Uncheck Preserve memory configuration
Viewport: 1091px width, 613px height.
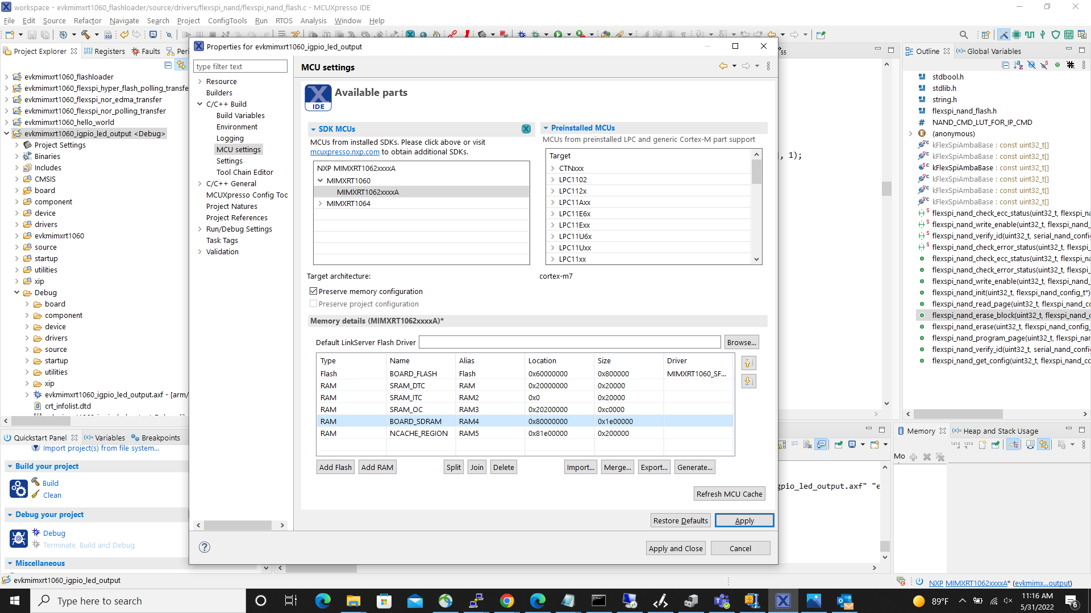pos(313,291)
